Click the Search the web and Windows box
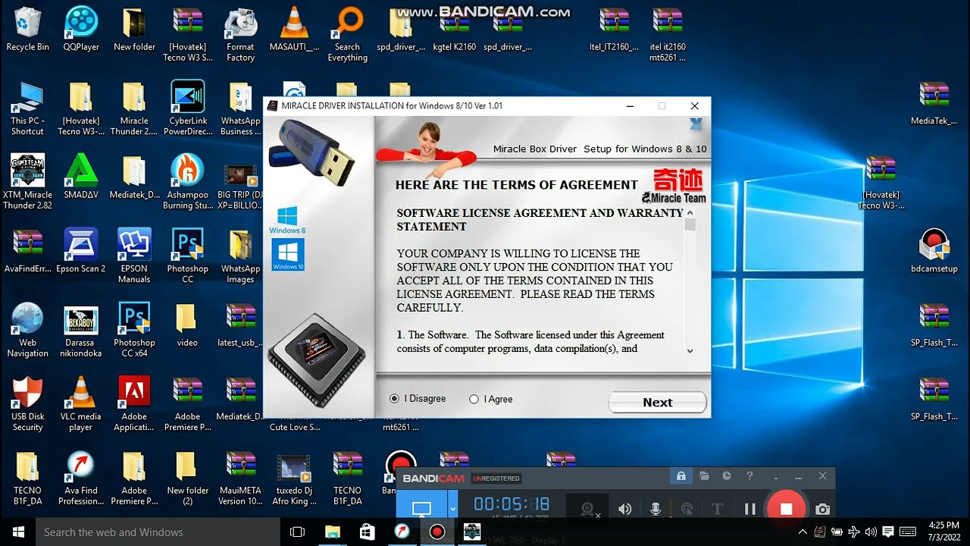 click(158, 532)
